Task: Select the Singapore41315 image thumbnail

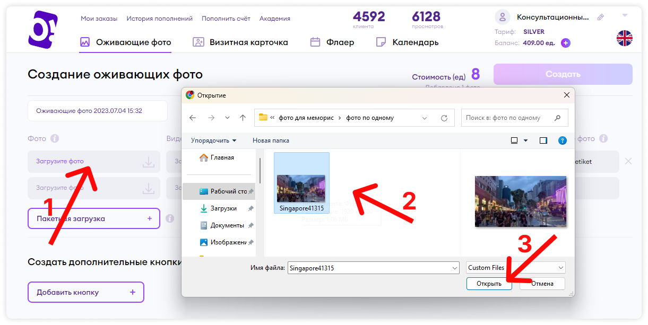Action: pyautogui.click(x=301, y=188)
